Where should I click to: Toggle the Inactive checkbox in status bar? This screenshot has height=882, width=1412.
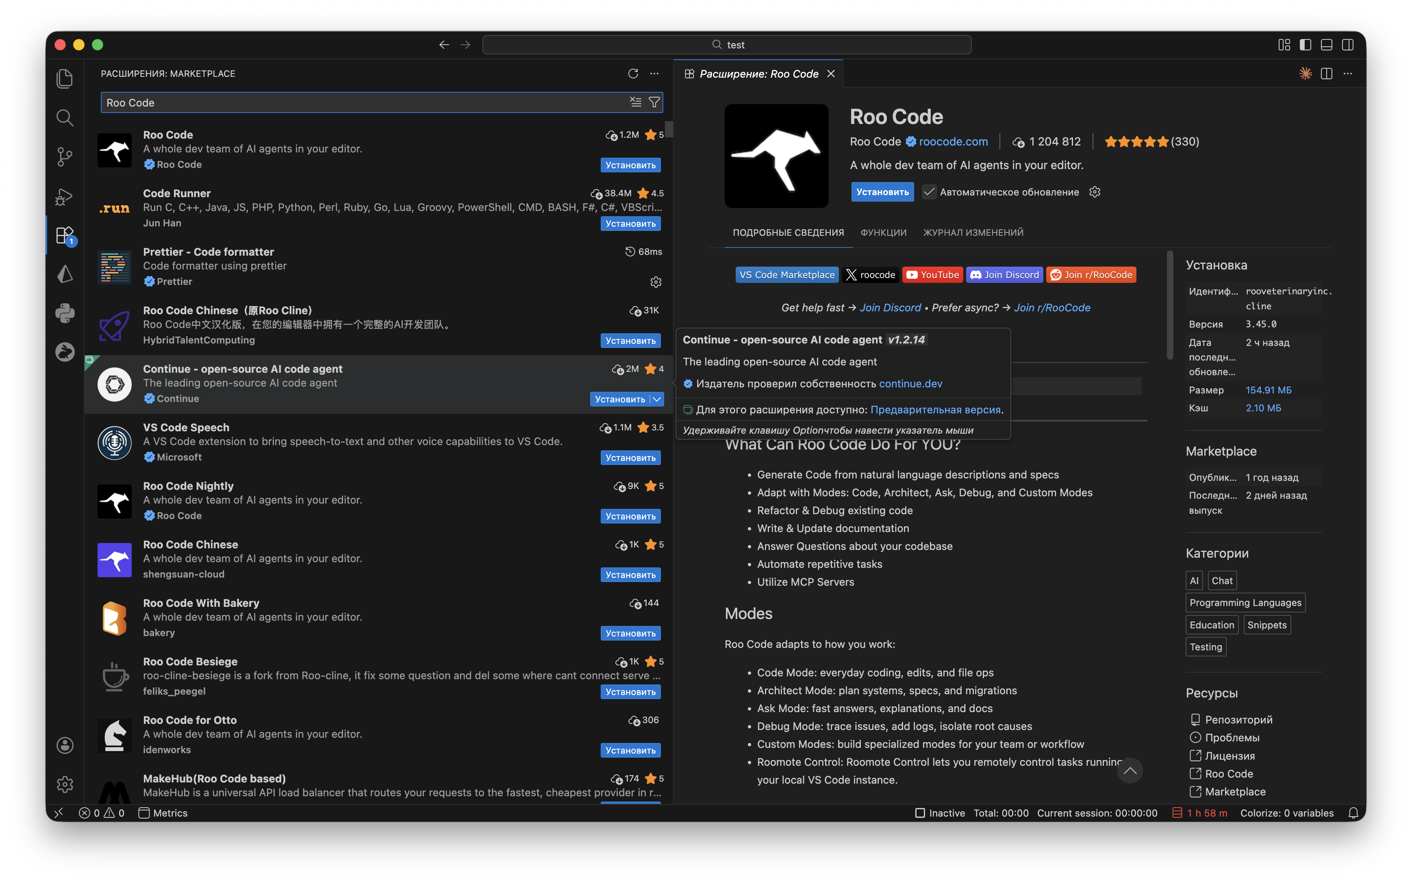[x=920, y=812]
